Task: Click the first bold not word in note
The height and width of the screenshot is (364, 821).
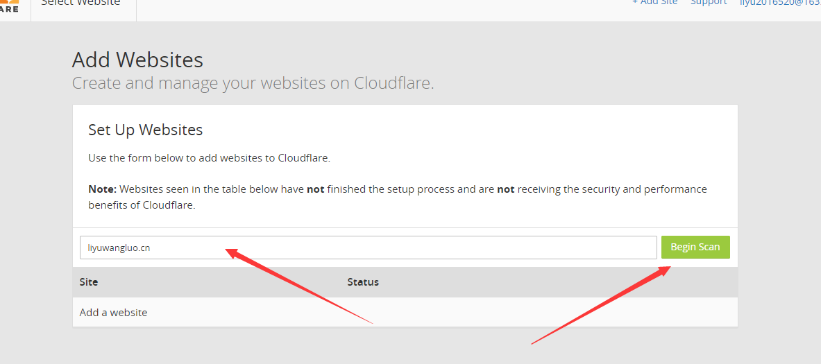Action: pyautogui.click(x=316, y=189)
